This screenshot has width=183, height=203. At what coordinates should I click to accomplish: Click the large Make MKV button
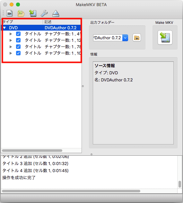tap(165, 38)
